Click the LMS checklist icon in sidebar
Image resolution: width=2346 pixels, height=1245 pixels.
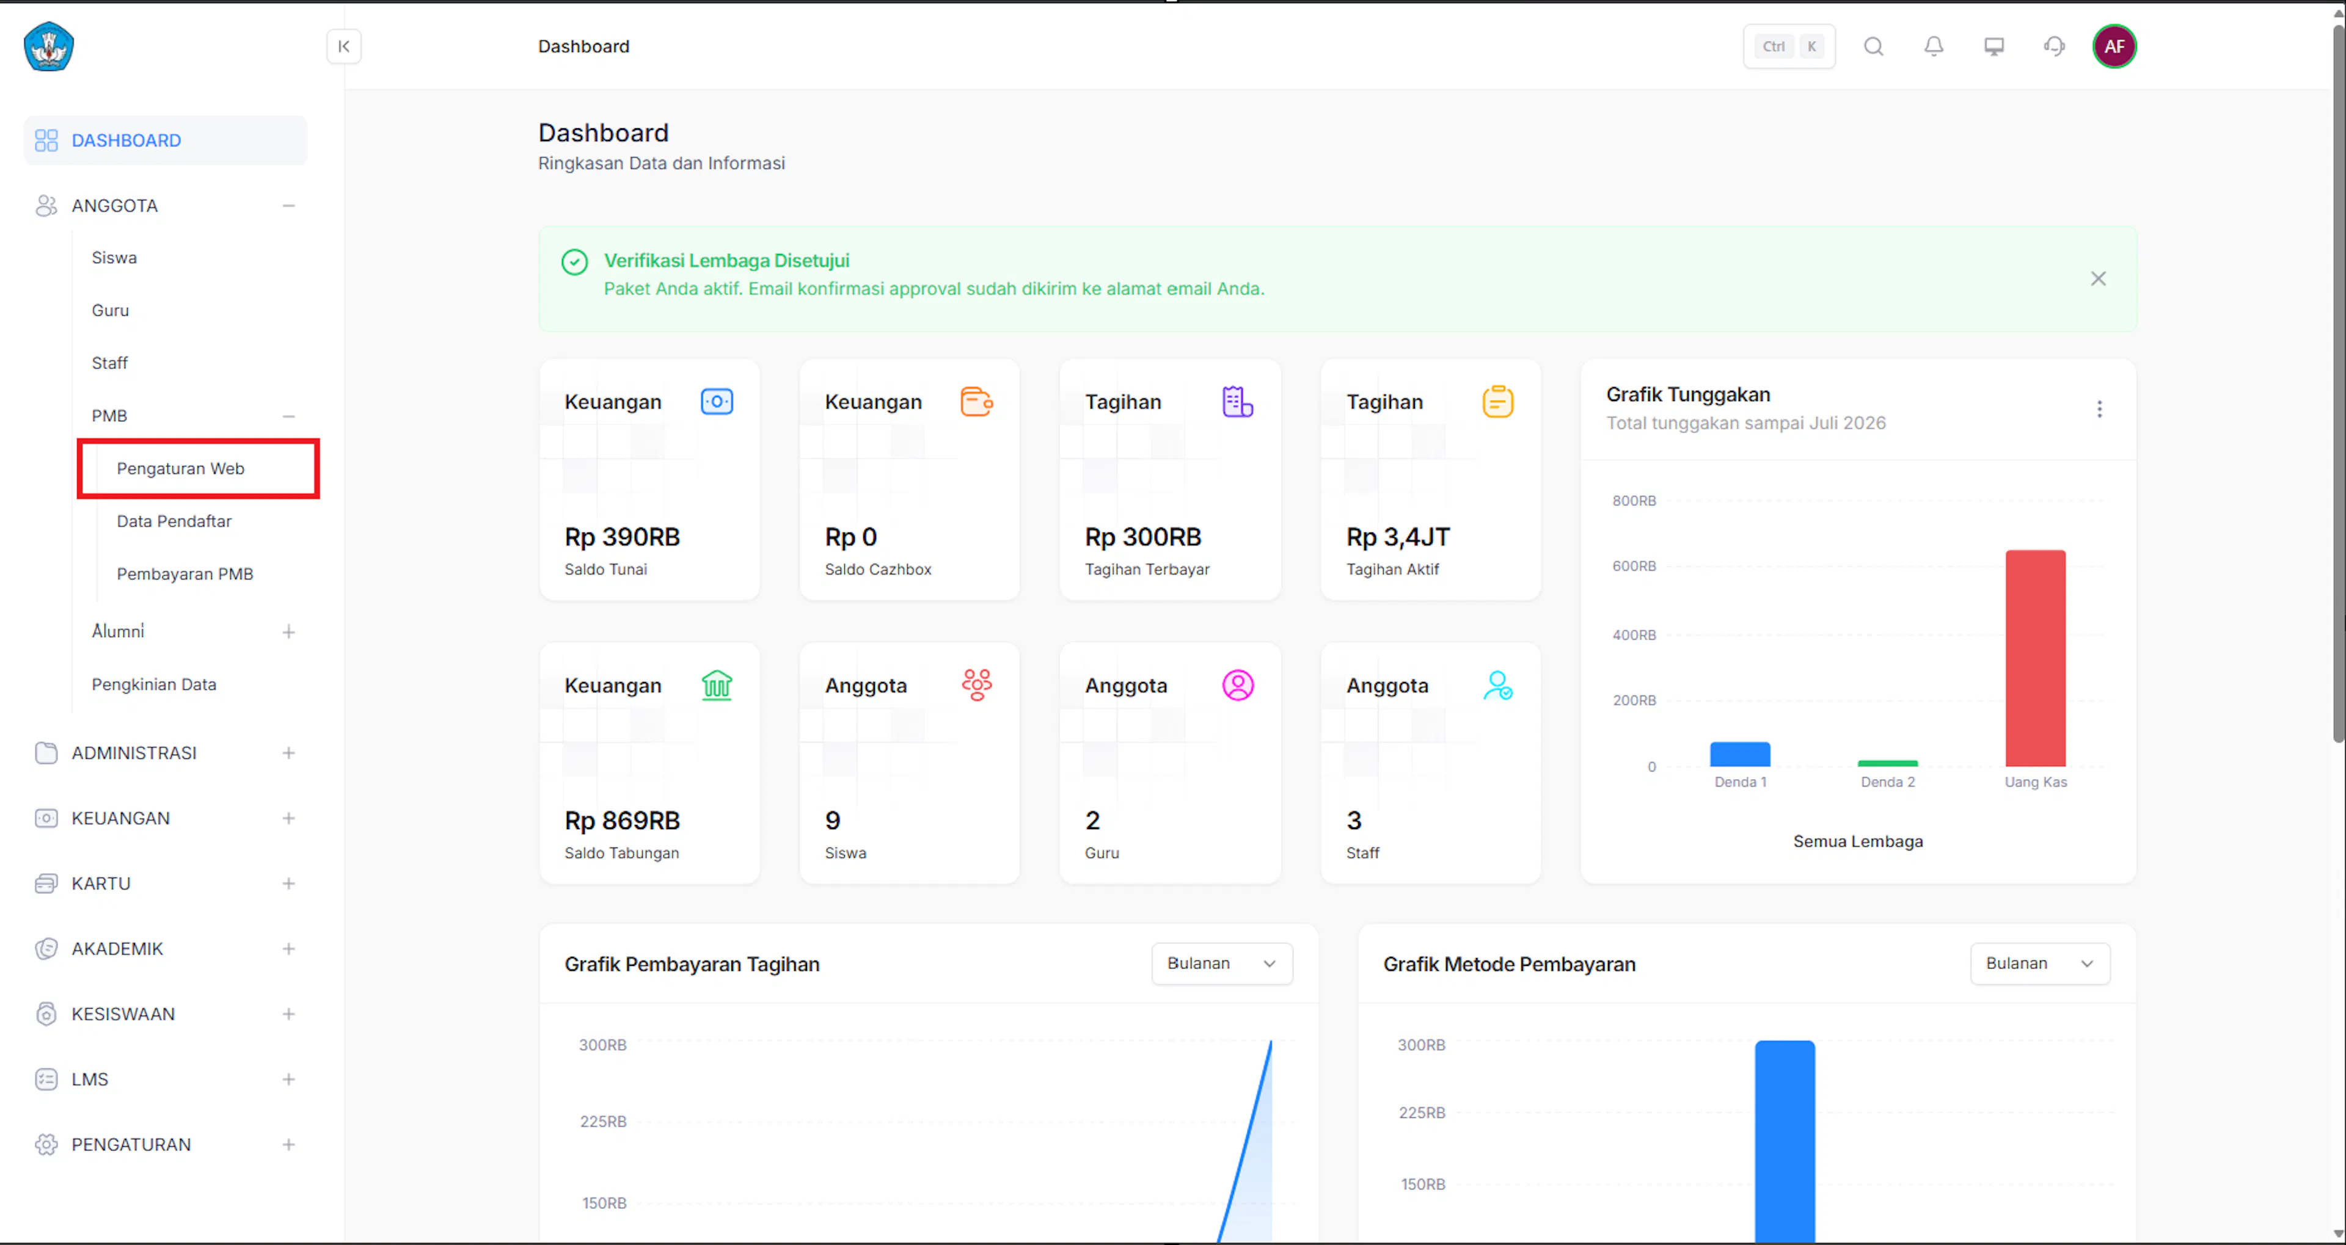[46, 1080]
